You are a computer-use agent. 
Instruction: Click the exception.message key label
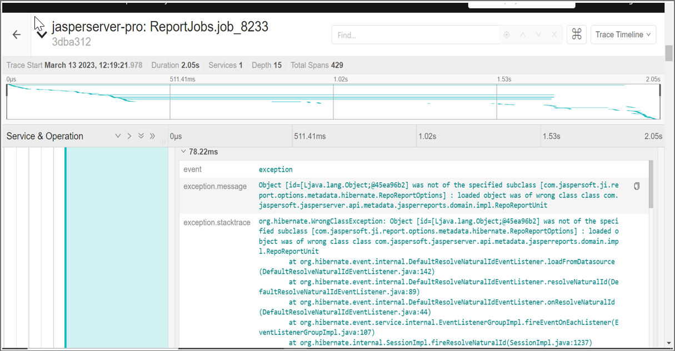[x=215, y=187]
